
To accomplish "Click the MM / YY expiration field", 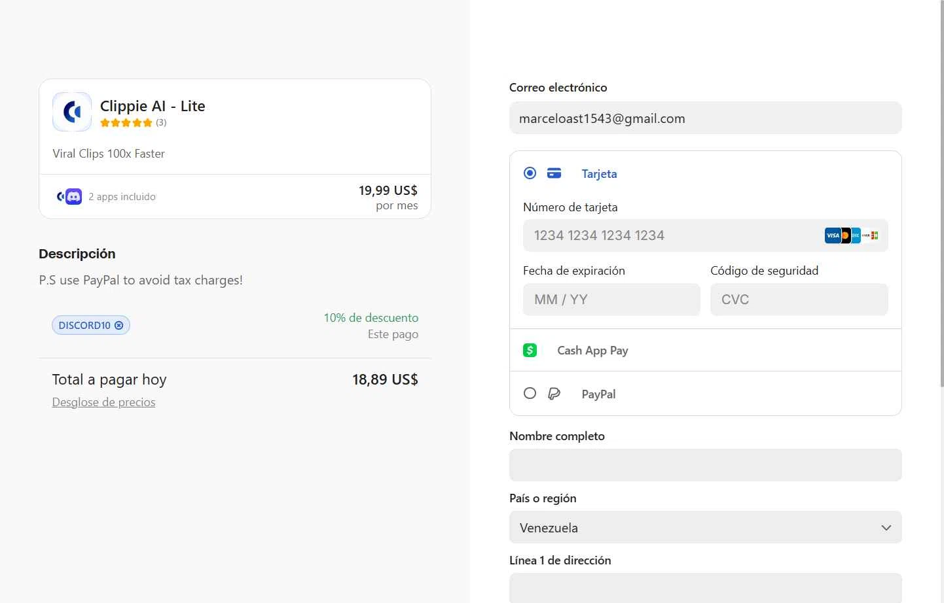I will pyautogui.click(x=611, y=300).
